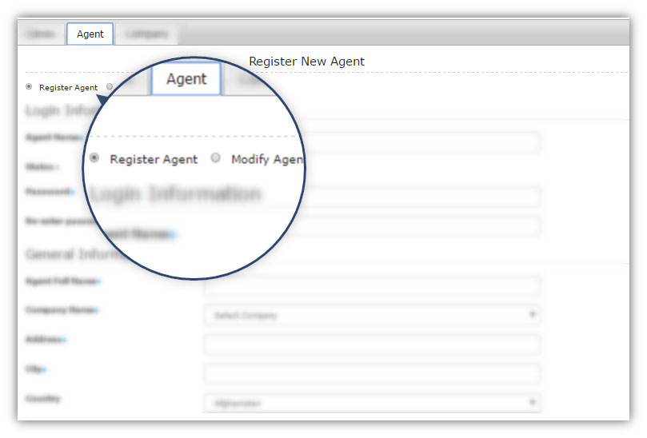Click the small Register Agent label text
647x438 pixels.
69,87
